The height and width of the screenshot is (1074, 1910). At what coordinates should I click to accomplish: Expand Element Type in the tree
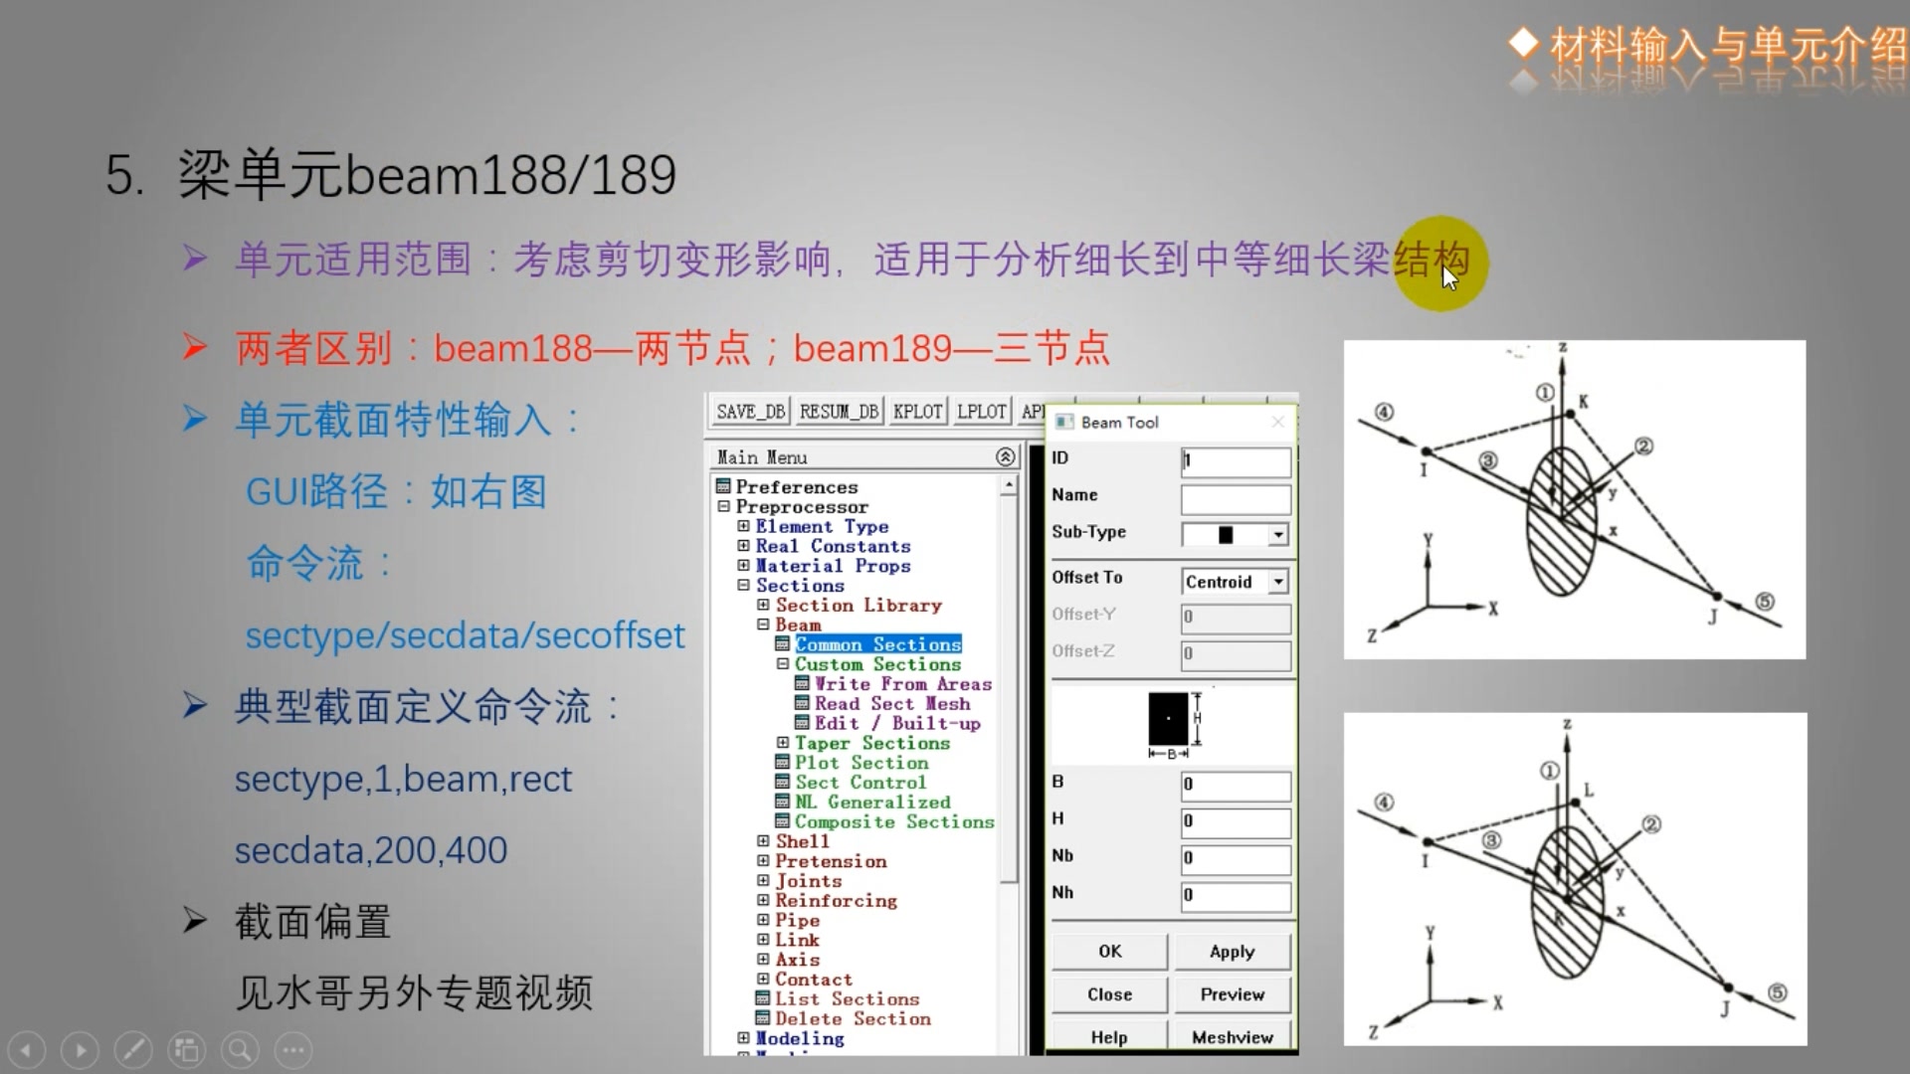[743, 526]
